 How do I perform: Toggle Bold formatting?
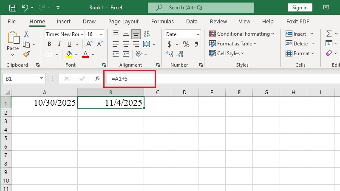49,44
